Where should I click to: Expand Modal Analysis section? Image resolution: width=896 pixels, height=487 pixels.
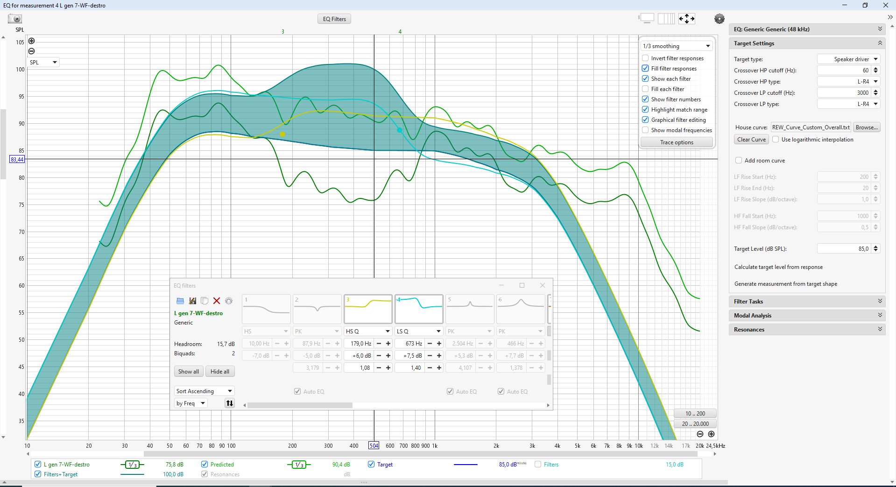tap(807, 315)
